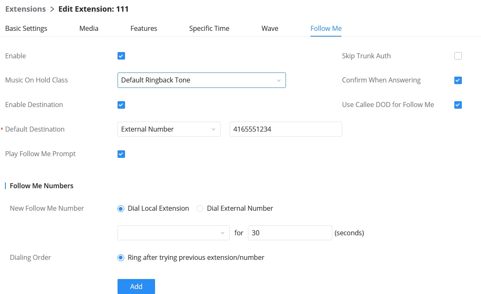Switch to the Basic Settings tab
Screen dimensions: 481x294
26,28
